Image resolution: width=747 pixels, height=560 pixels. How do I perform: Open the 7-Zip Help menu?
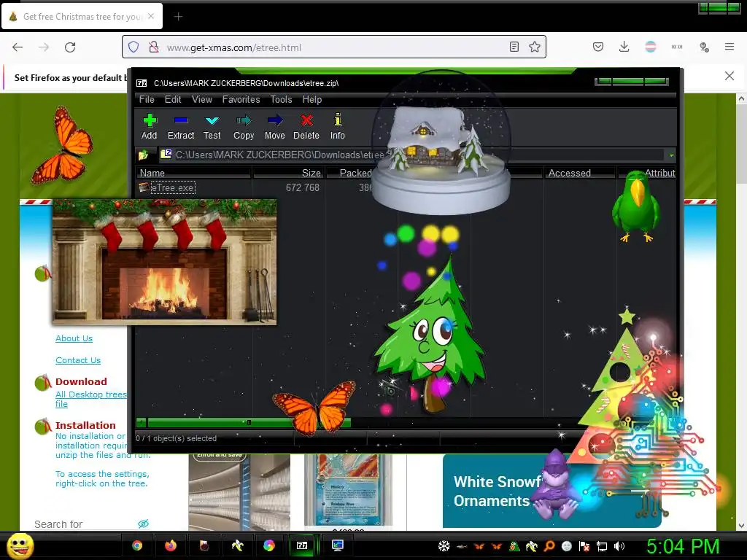click(312, 99)
